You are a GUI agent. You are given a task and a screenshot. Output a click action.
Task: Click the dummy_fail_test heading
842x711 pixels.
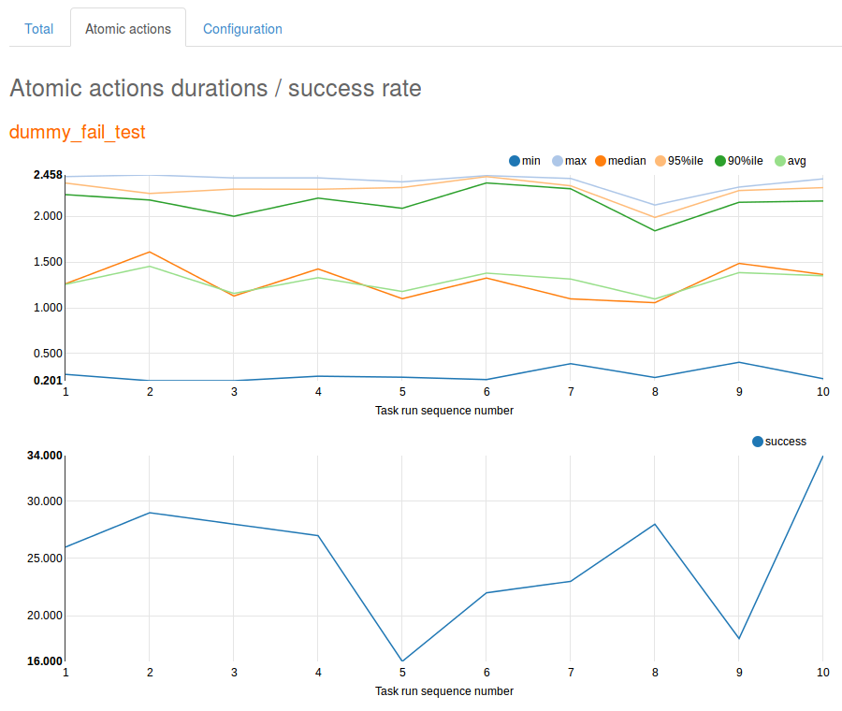coord(78,133)
